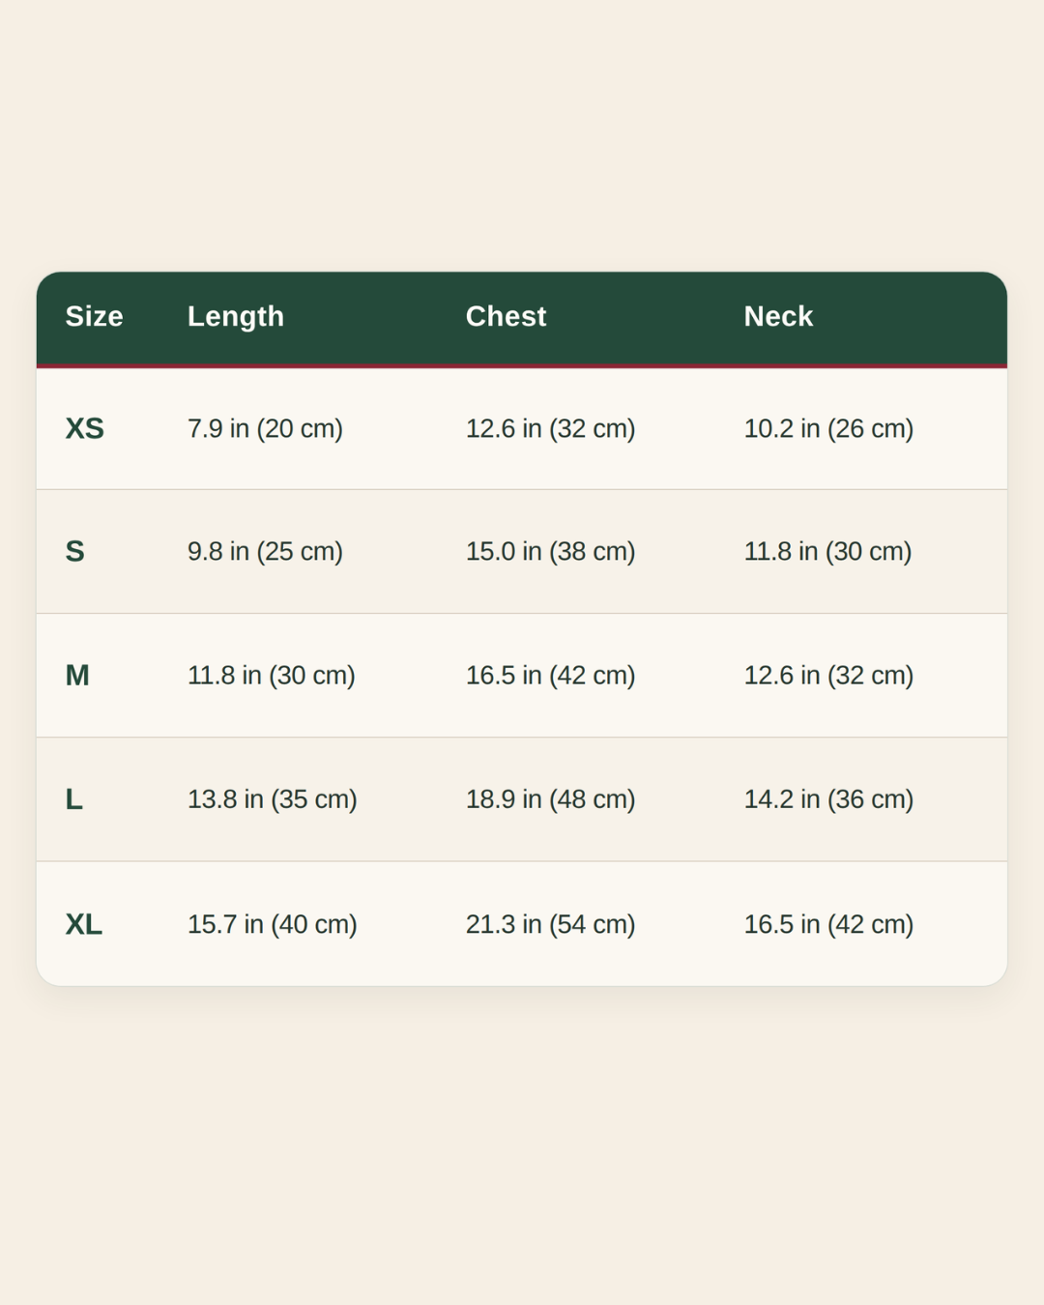Select the XL neck value "16.5 in (42 cm)"
The width and height of the screenshot is (1044, 1305).
click(828, 924)
